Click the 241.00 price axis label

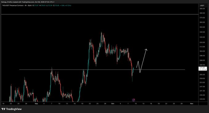[202, 91]
